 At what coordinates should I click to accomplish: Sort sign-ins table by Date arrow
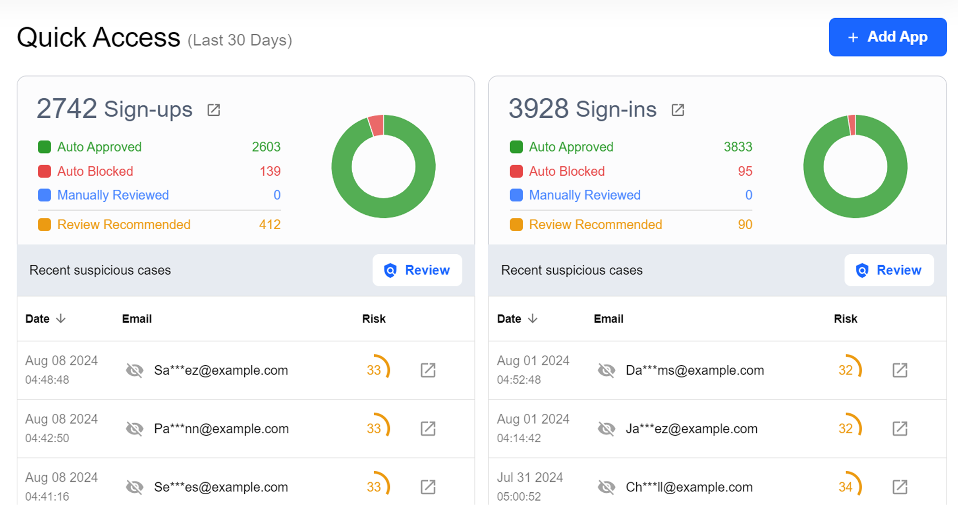click(533, 319)
